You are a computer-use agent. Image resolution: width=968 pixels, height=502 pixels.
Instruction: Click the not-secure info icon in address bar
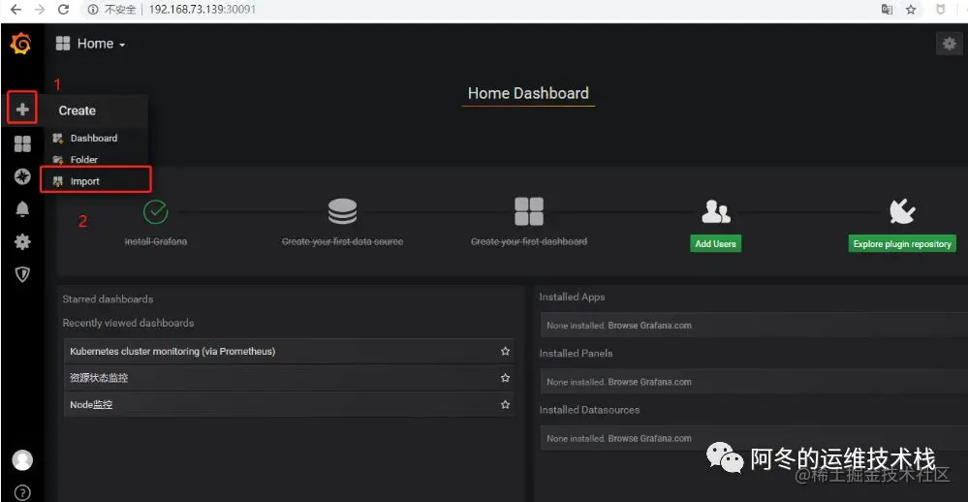(93, 10)
